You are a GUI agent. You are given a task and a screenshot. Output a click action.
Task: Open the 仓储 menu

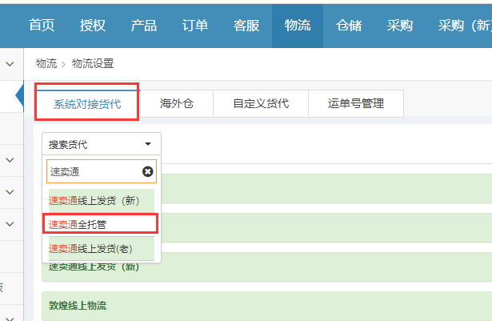[349, 25]
